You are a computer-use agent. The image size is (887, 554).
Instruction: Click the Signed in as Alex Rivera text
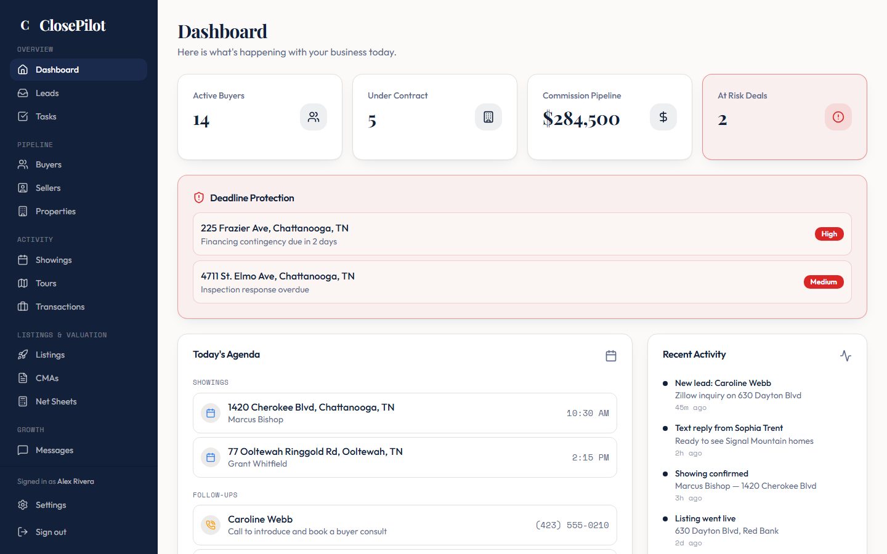point(55,481)
